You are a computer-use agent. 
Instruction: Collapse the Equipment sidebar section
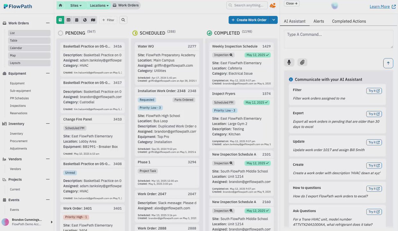click(x=48, y=73)
